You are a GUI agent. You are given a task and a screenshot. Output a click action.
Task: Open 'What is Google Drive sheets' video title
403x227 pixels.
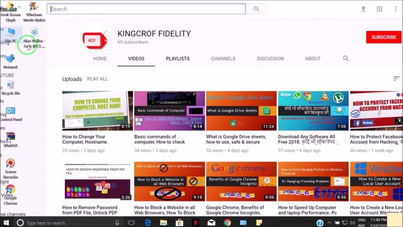click(236, 139)
